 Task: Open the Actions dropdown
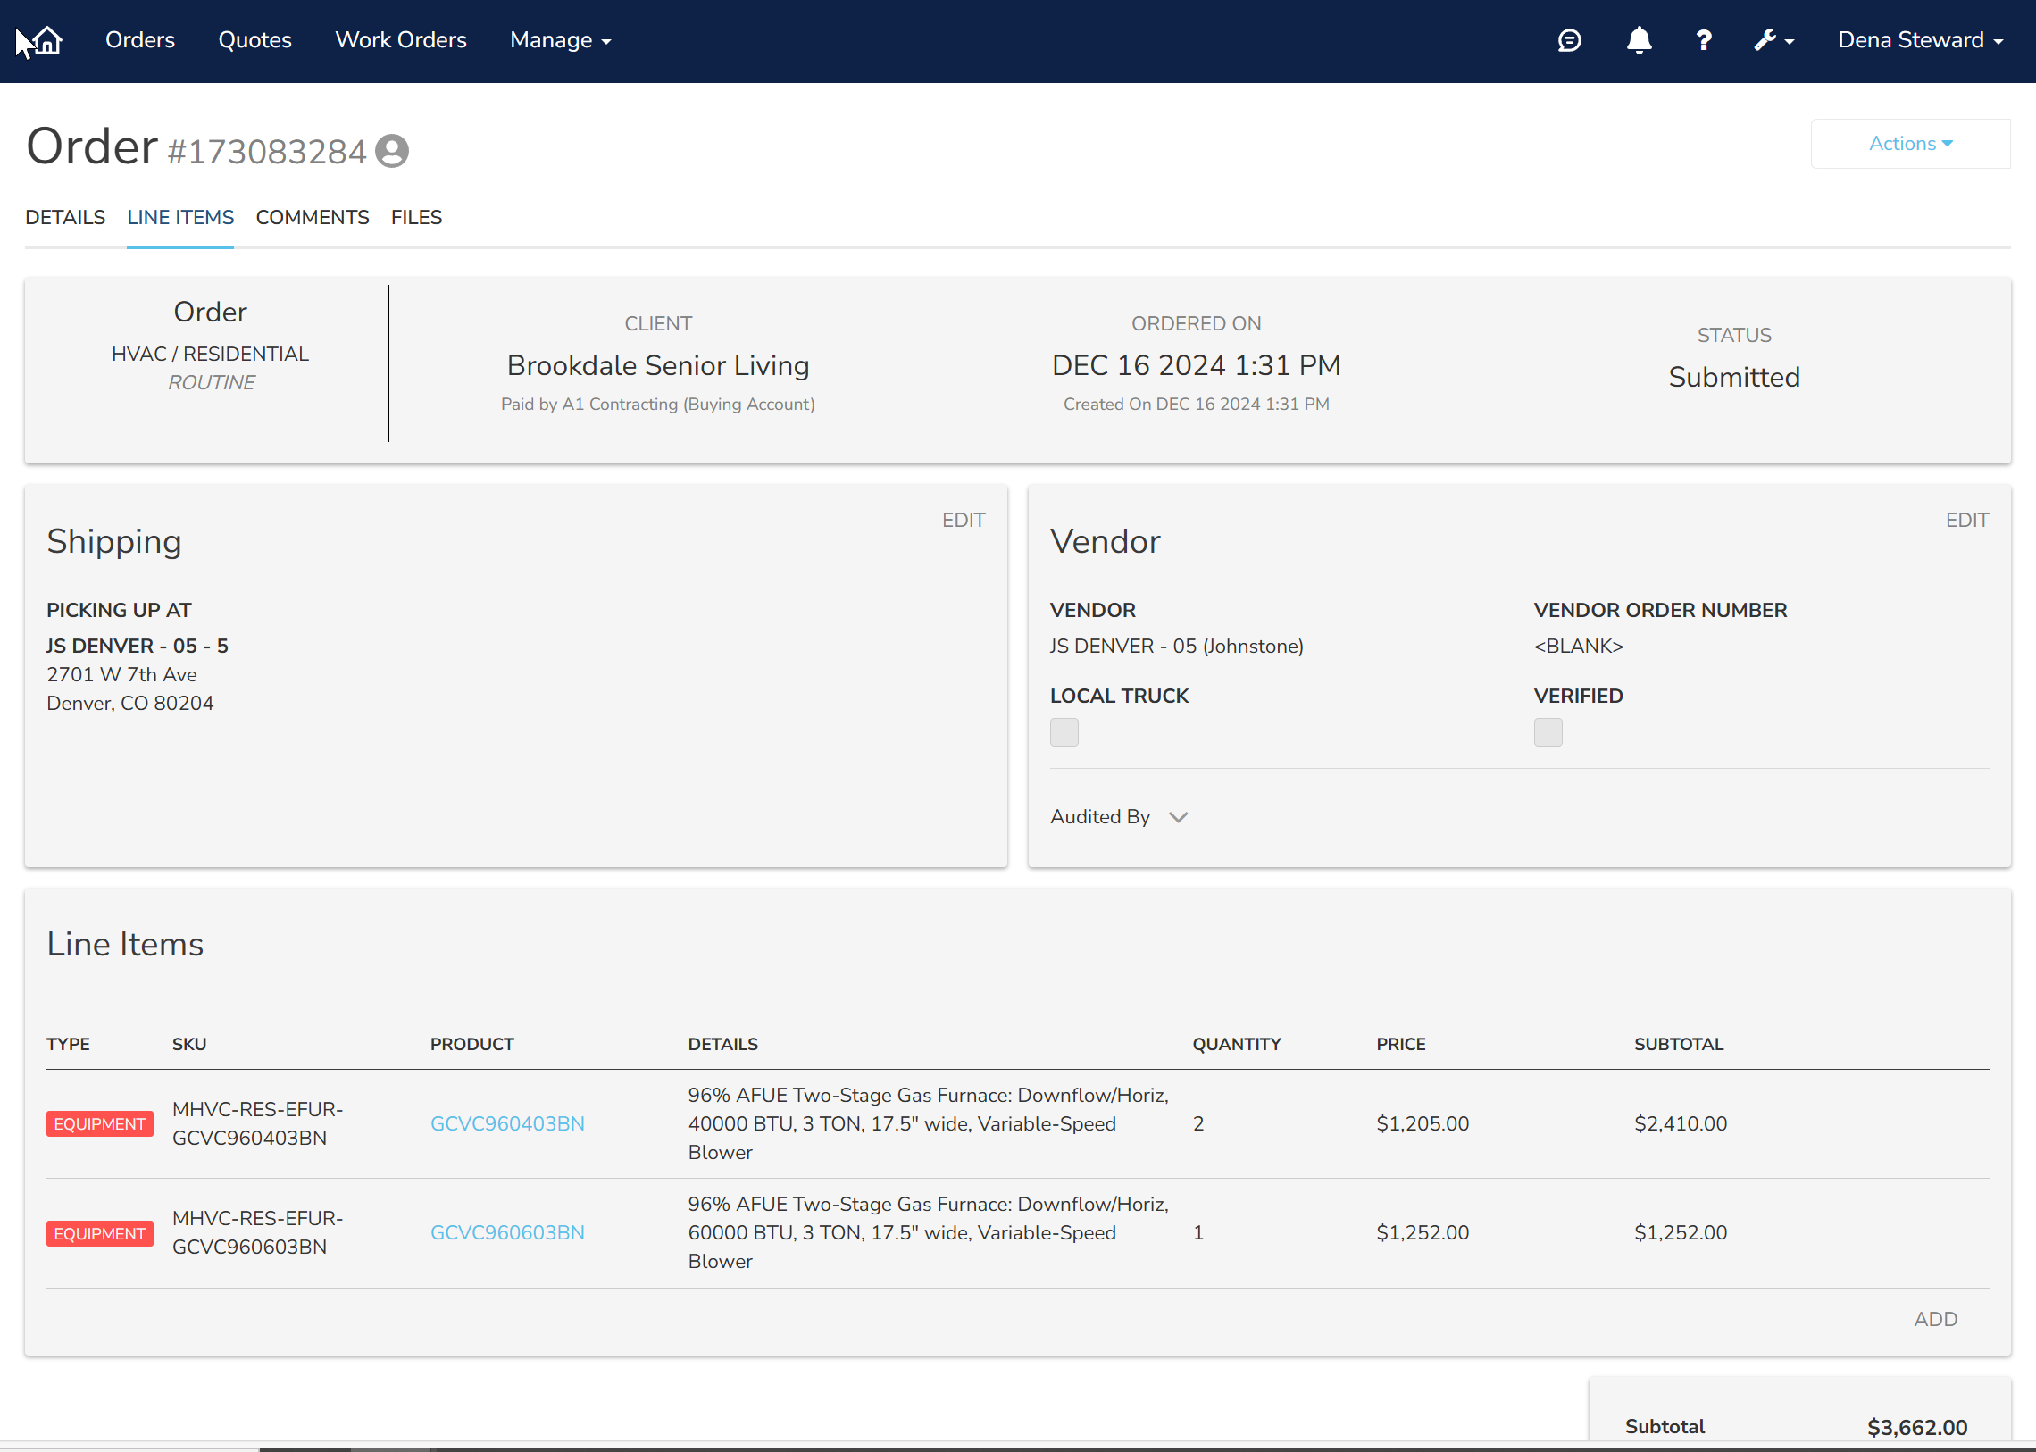click(x=1910, y=144)
